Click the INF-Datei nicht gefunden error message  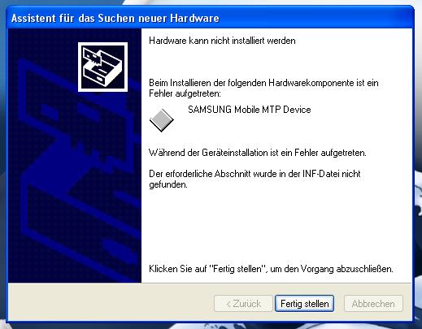pyautogui.click(x=255, y=179)
